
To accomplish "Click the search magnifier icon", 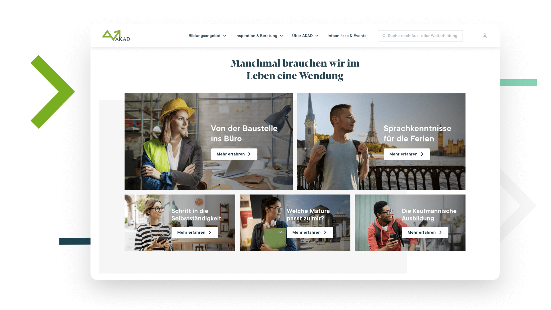I will 384,36.
